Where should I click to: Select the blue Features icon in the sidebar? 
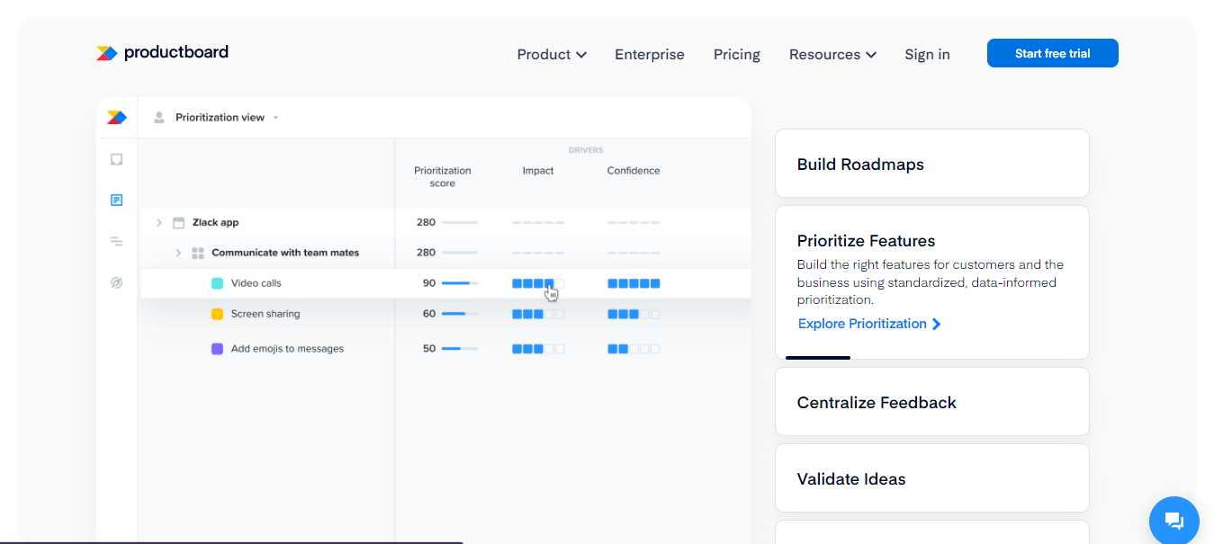click(116, 201)
